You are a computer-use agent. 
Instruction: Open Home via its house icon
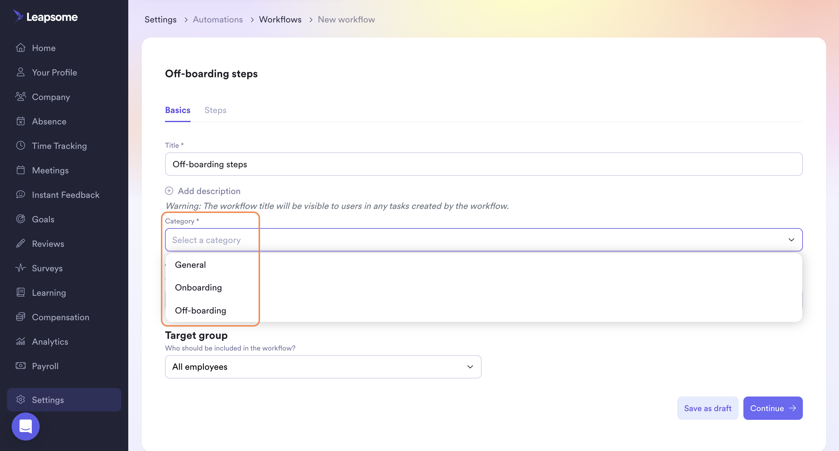tap(20, 48)
